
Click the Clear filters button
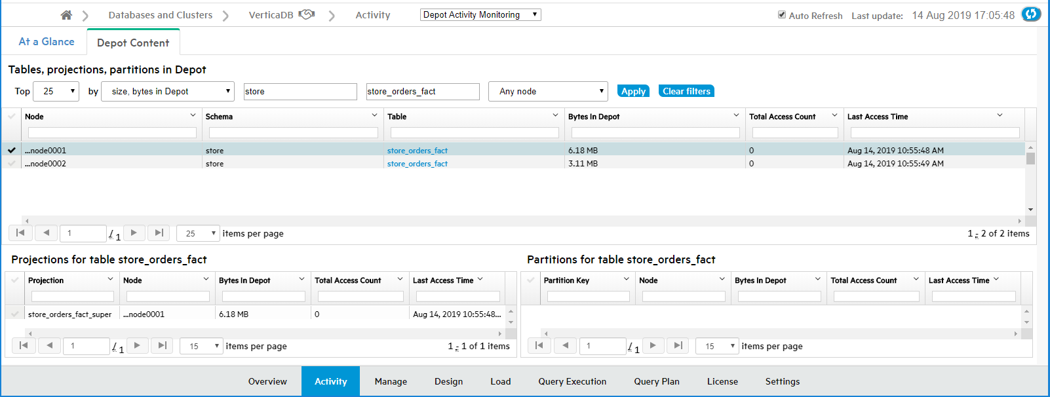tap(686, 91)
